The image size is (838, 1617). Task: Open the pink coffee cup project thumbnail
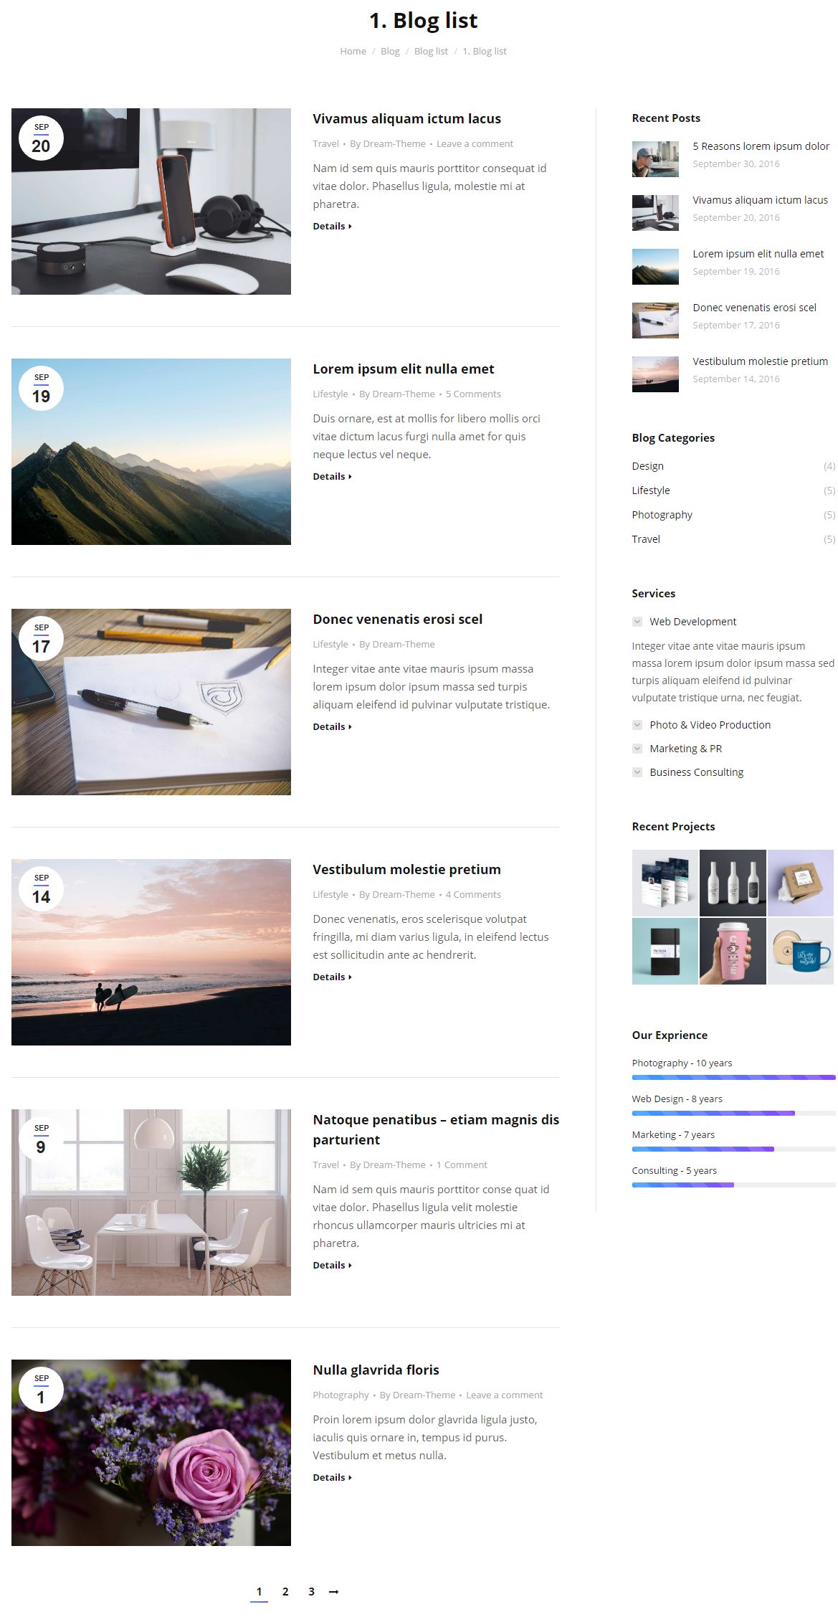[x=733, y=951]
